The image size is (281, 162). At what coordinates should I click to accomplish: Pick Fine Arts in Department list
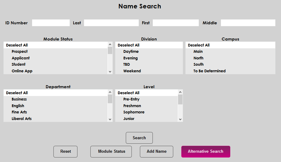click(x=19, y=112)
